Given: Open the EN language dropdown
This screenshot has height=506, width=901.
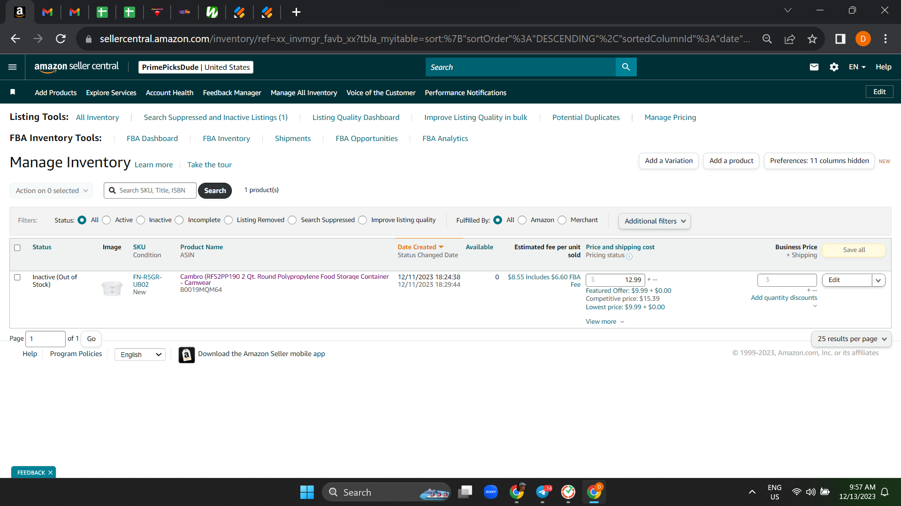Looking at the screenshot, I should point(857,67).
